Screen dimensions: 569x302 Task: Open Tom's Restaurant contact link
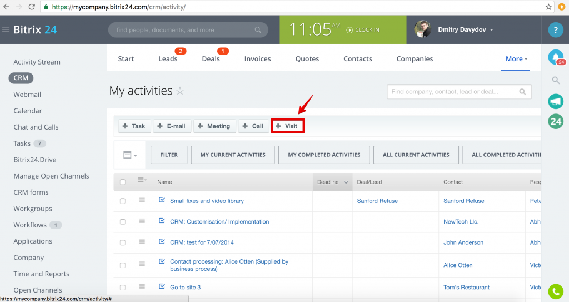click(466, 288)
